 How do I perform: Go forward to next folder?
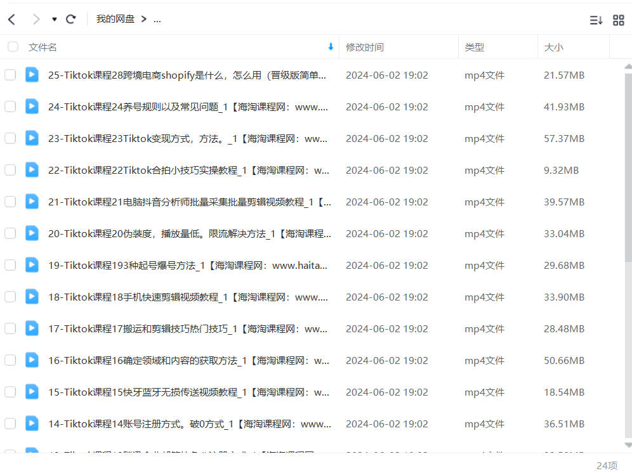coord(36,20)
